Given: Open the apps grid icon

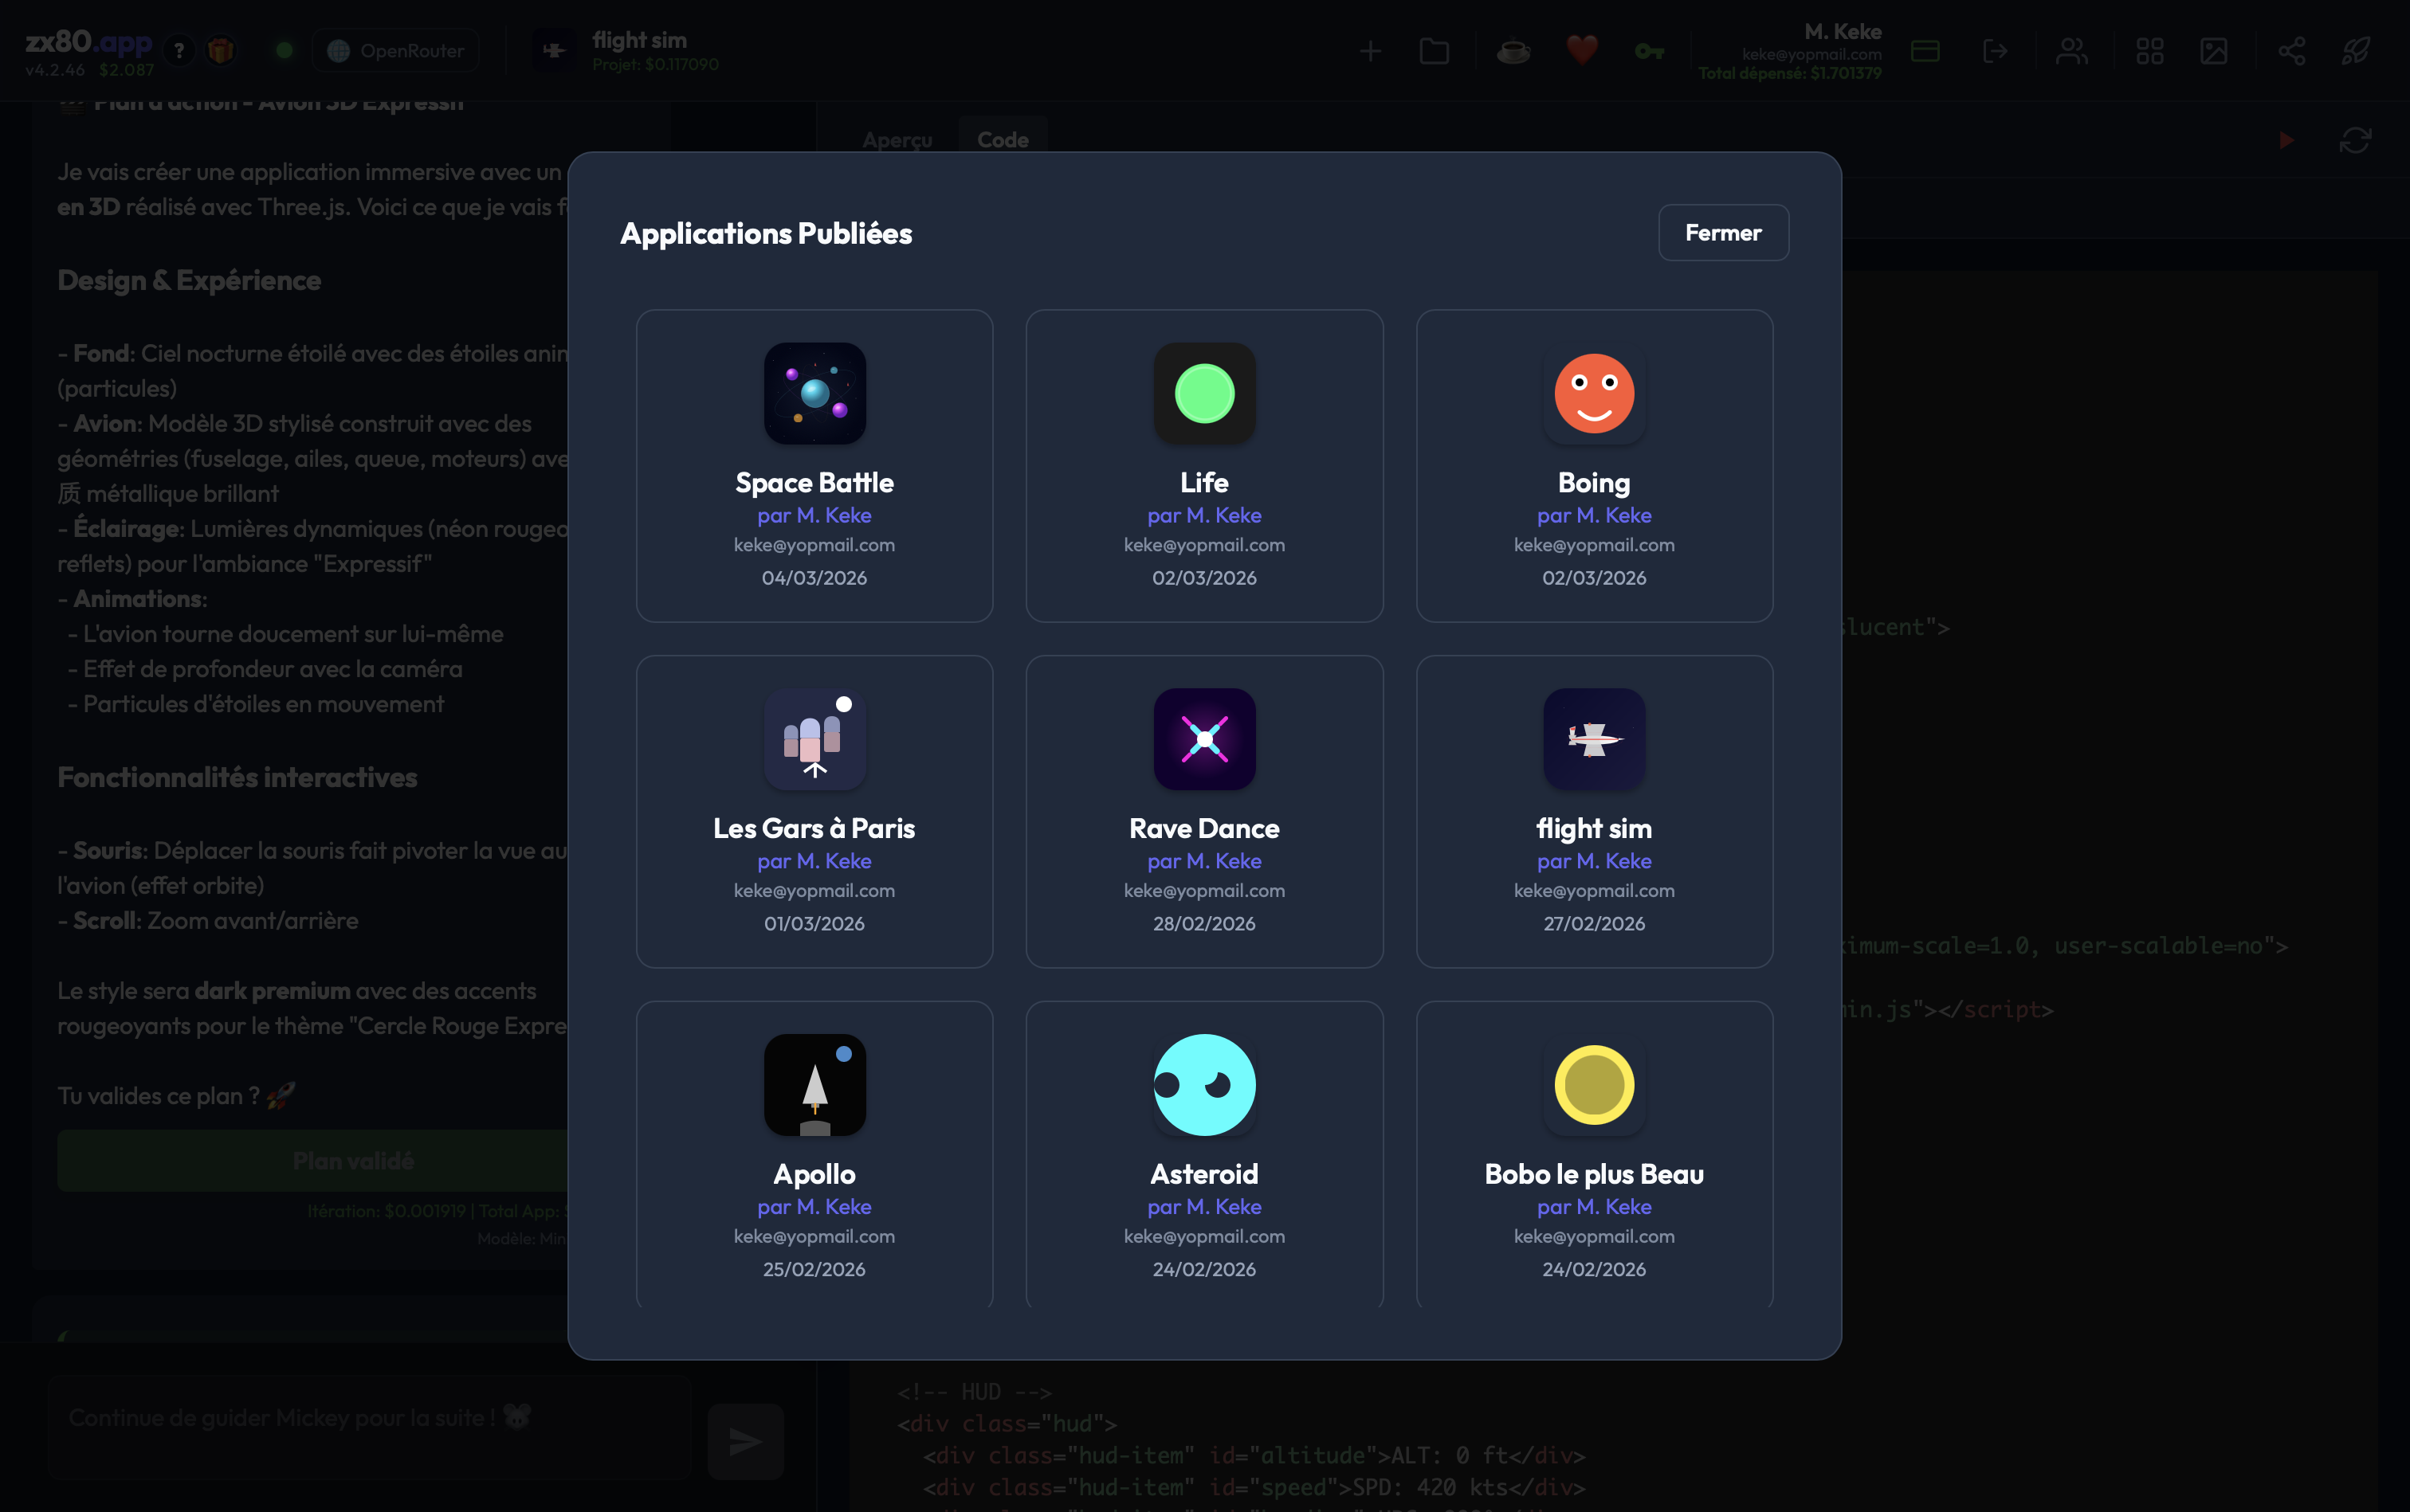Looking at the screenshot, I should coord(2150,51).
